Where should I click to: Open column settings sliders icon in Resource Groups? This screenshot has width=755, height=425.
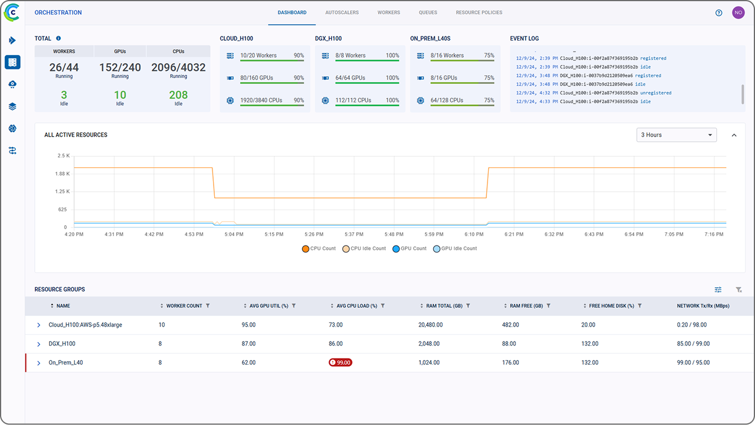click(718, 290)
